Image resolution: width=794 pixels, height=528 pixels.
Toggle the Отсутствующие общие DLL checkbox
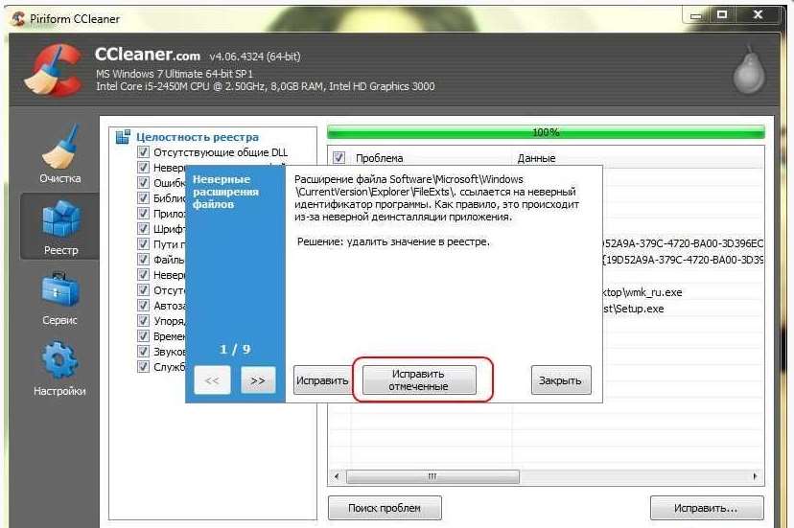[143, 152]
